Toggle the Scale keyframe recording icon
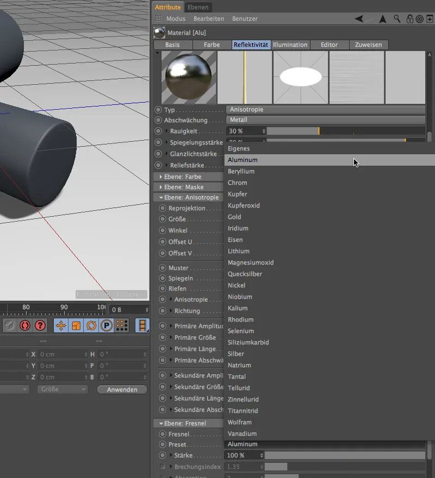The image size is (435, 478). point(76,325)
